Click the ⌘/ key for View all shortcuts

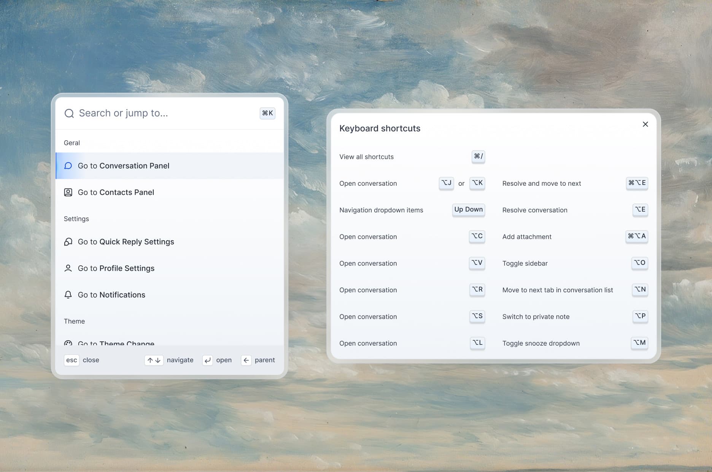[478, 156]
